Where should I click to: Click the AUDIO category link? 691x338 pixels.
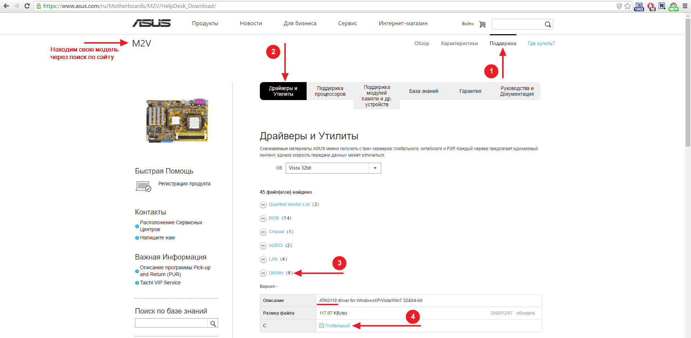276,245
